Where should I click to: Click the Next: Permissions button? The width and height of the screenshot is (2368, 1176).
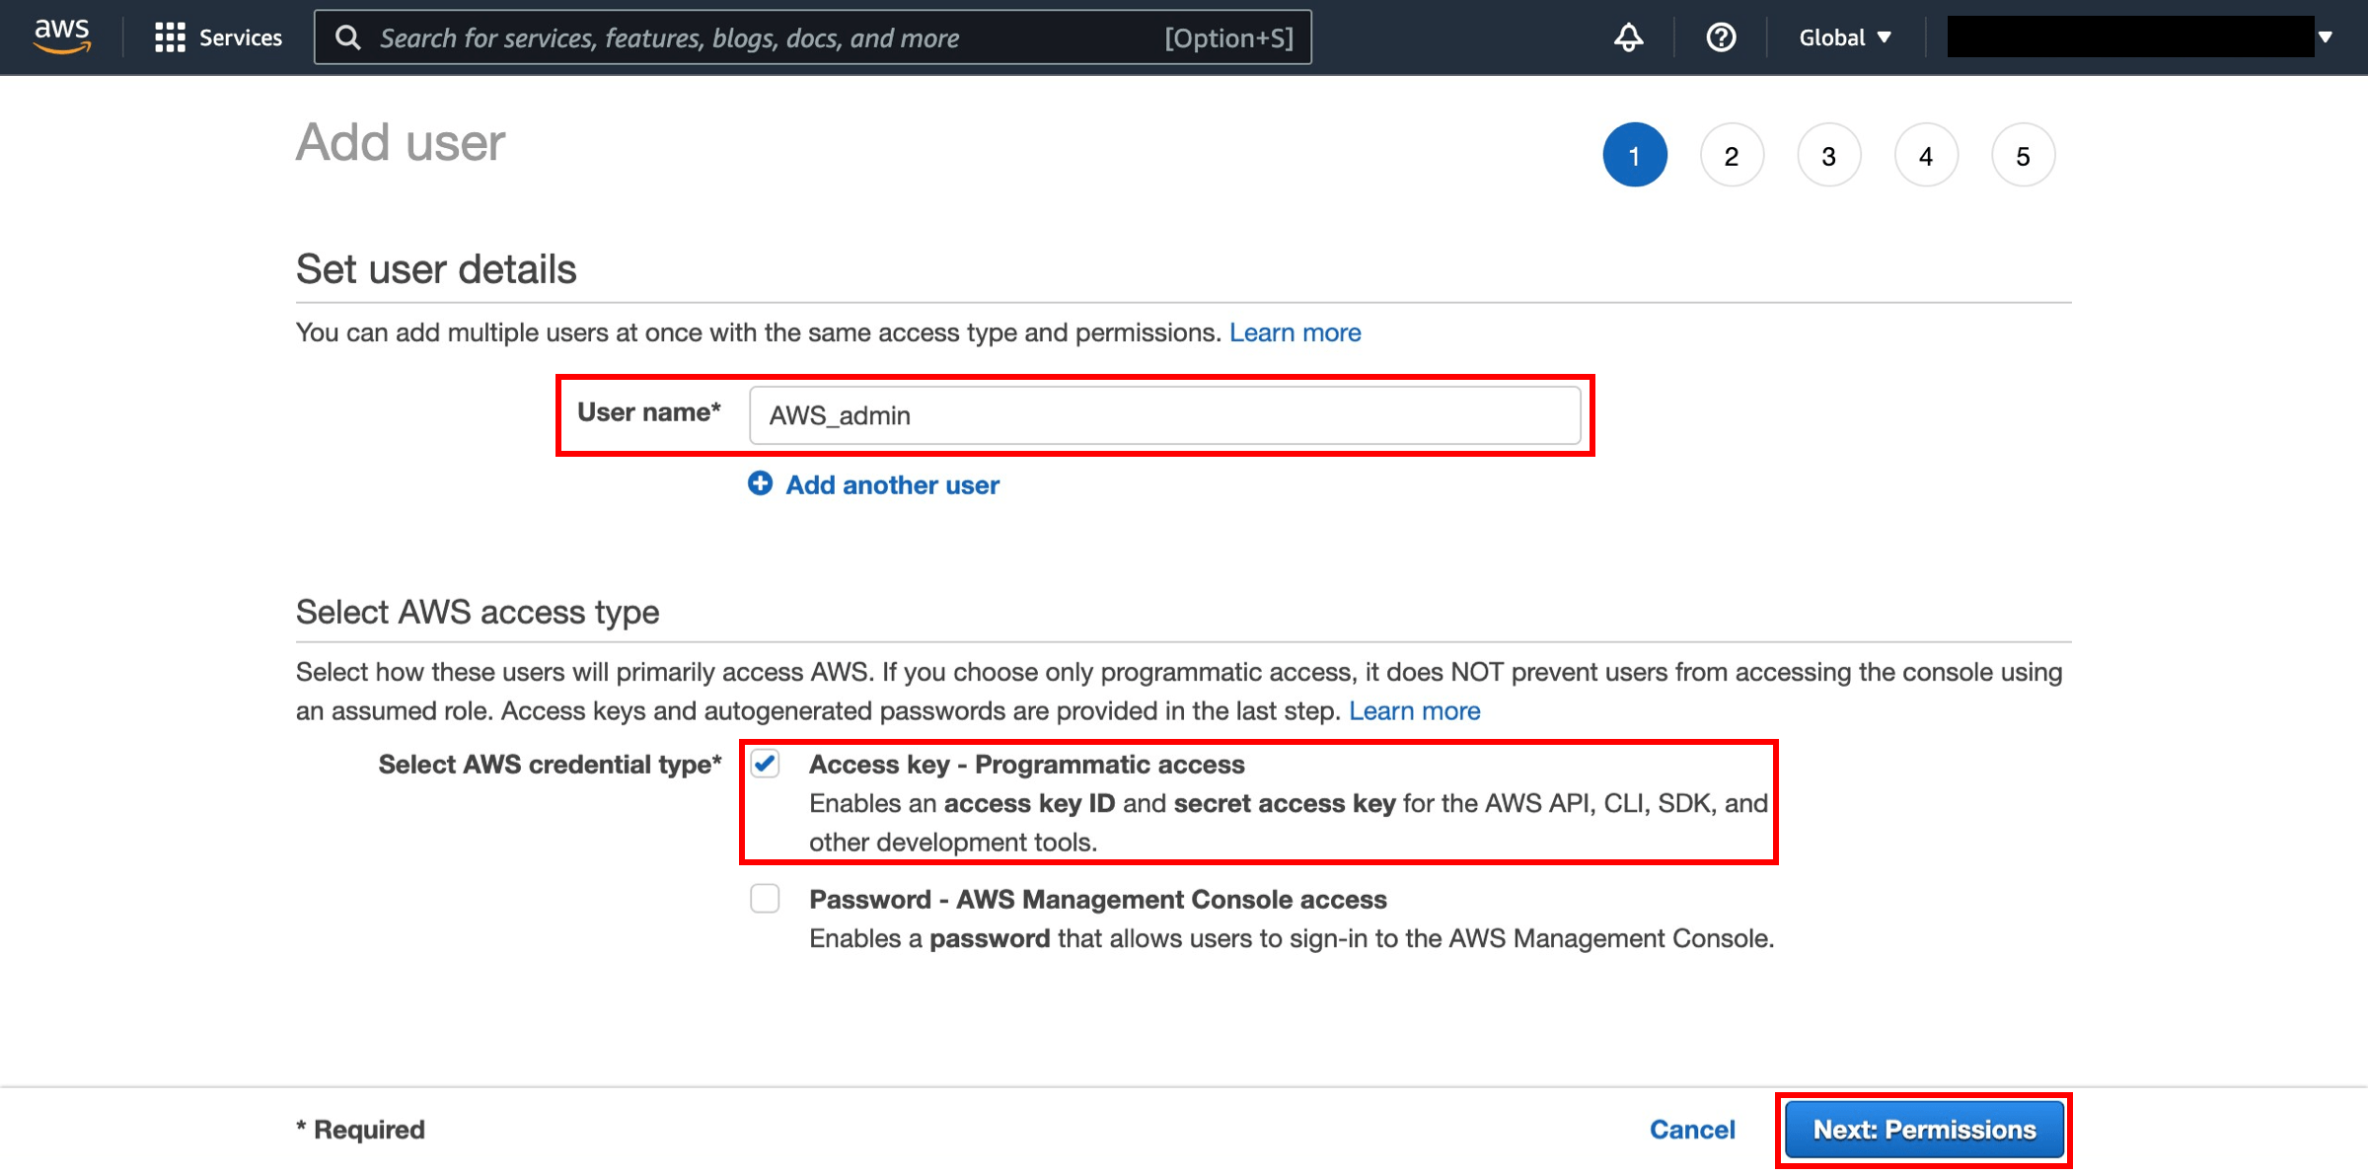point(1923,1129)
